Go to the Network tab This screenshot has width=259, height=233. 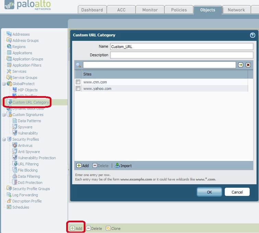coord(236,10)
